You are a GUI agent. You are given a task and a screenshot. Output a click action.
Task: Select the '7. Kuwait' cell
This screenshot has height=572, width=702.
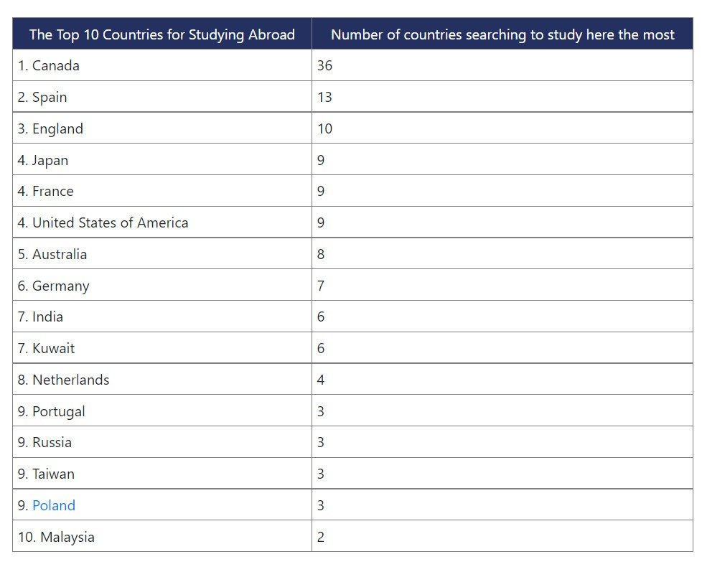coord(162,348)
